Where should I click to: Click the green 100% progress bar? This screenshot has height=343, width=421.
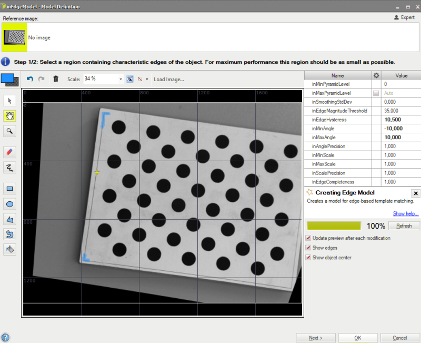(334, 226)
